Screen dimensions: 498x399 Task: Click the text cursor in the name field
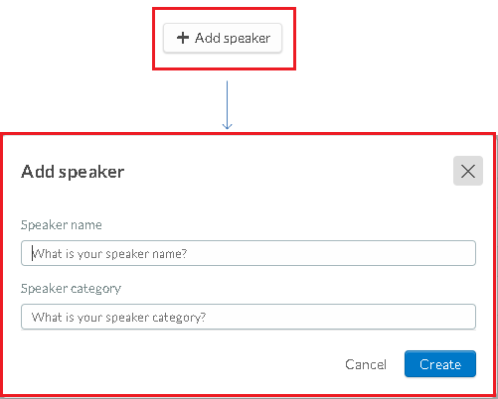click(32, 253)
